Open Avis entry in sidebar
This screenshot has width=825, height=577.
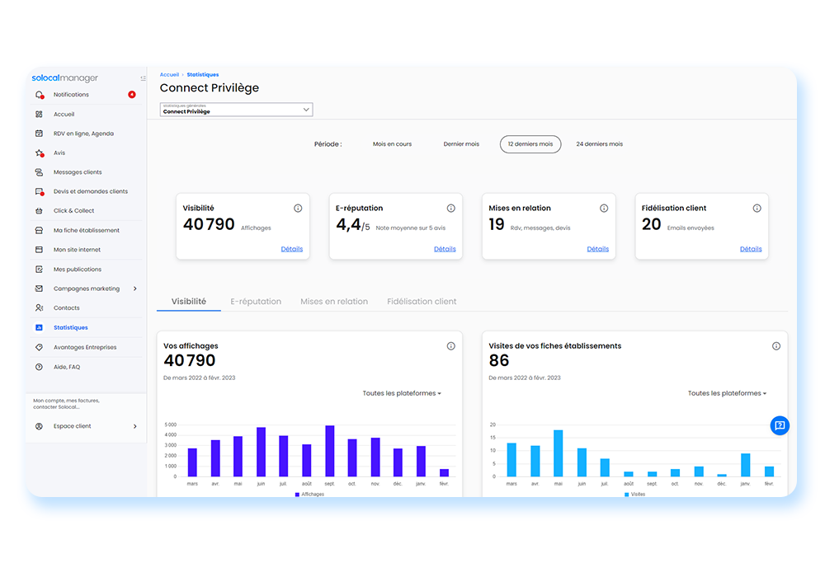tap(59, 153)
